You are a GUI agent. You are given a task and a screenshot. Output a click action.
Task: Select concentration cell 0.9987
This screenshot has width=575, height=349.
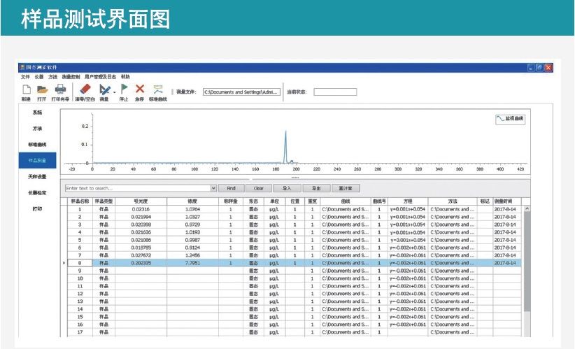tap(192, 240)
